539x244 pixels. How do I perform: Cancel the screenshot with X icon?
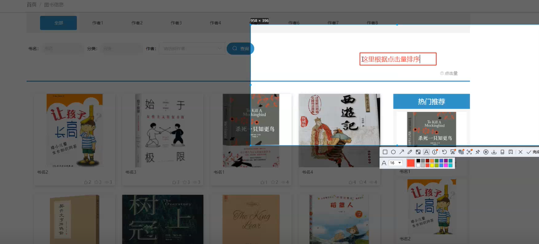pyautogui.click(x=520, y=152)
